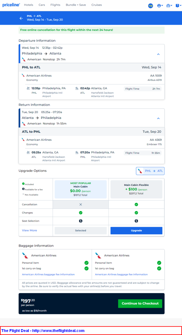
Task: Click the Upgrade button for Main Cabin Flexible
Action: 136,231
